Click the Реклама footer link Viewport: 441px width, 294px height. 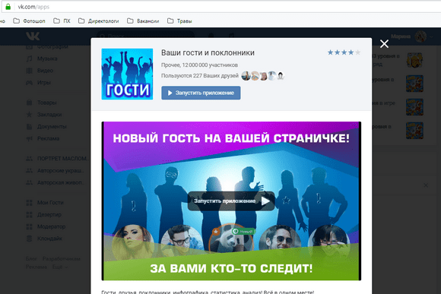tap(36, 267)
